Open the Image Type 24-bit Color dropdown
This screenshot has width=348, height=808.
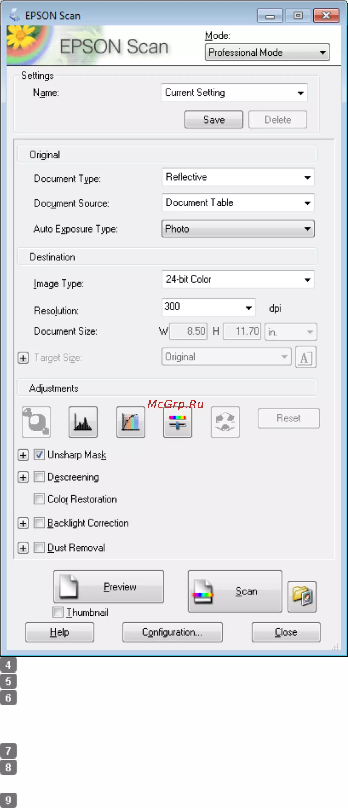(238, 279)
